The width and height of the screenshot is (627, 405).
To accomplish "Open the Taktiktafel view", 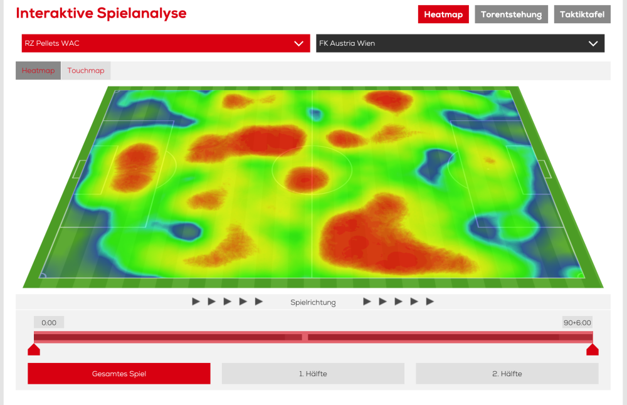I will (582, 14).
